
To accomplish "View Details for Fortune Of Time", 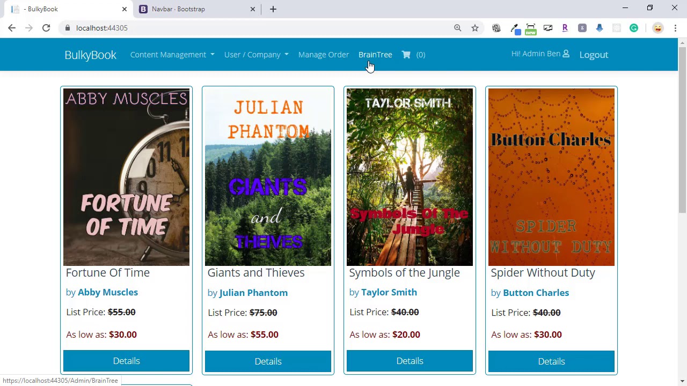I will point(126,361).
